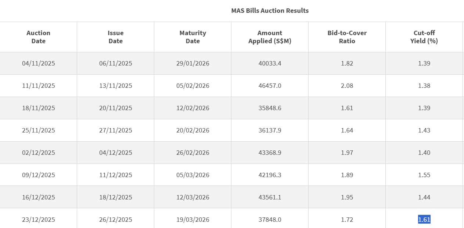Image resolution: width=464 pixels, height=228 pixels.
Task: Click the bid-to-cover ratio 1.97 cell
Action: click(347, 153)
